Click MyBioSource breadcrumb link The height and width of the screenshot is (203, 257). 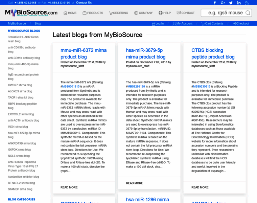(x=17, y=23)
